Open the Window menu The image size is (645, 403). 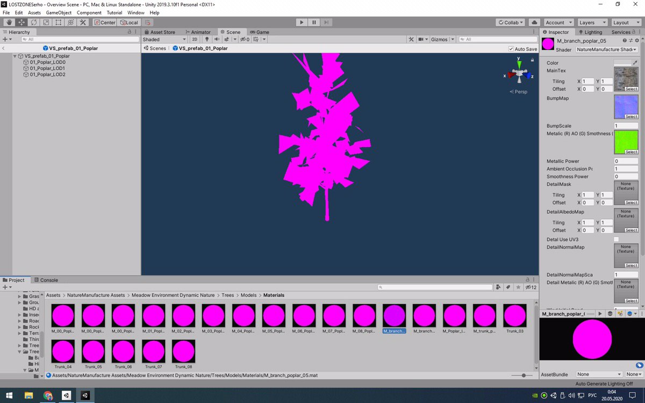pos(136,12)
